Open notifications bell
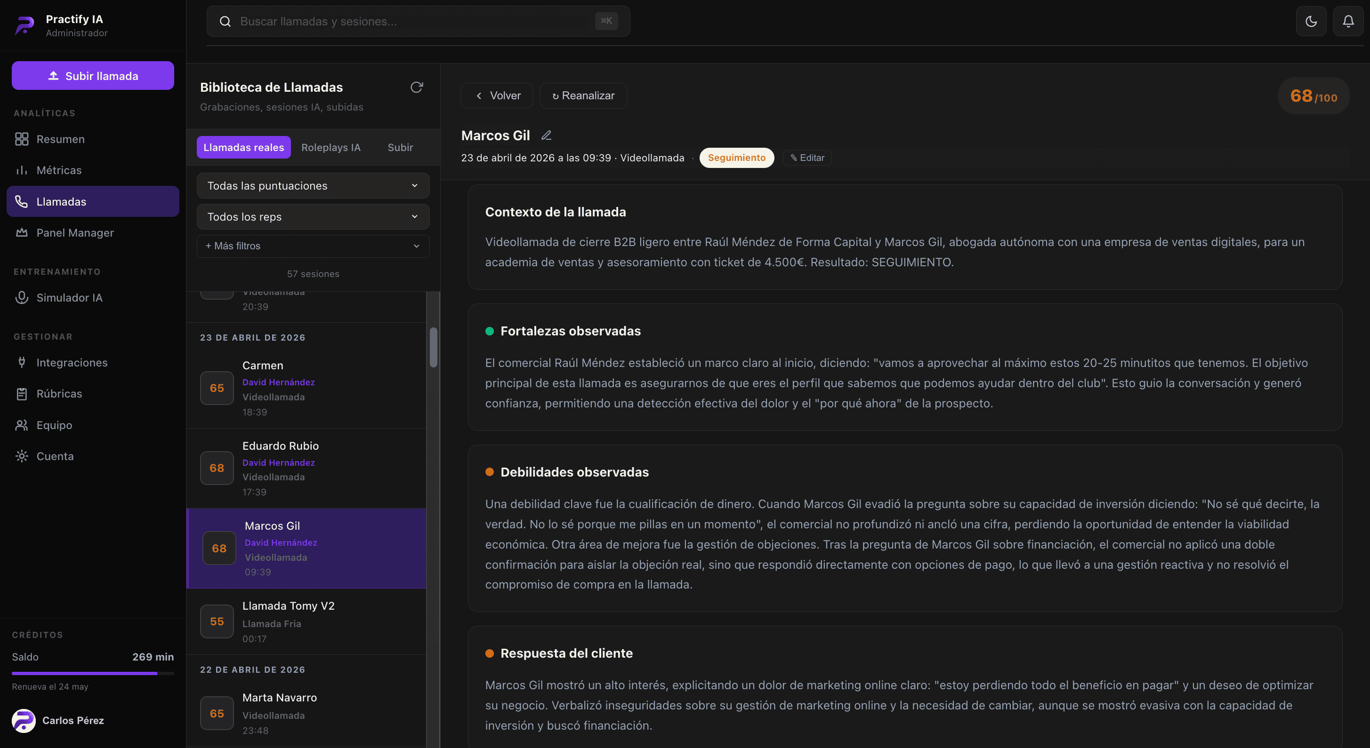This screenshot has width=1370, height=748. pos(1348,21)
